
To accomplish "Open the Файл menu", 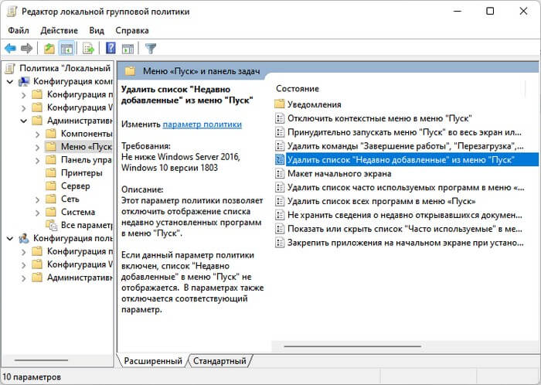I will point(19,30).
